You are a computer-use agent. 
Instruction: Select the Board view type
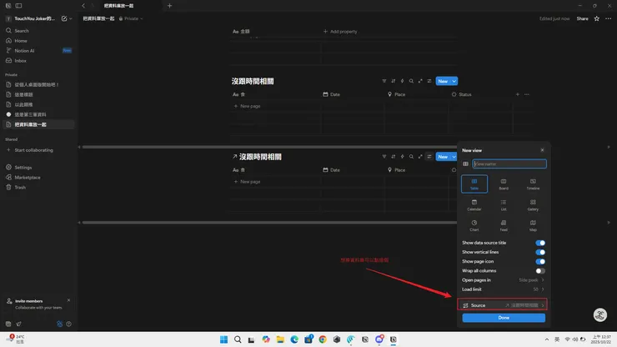click(x=504, y=184)
